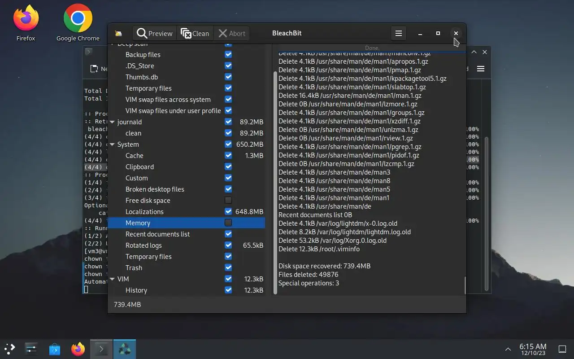Select the Cache item under System
This screenshot has width=574, height=359.
(134, 155)
